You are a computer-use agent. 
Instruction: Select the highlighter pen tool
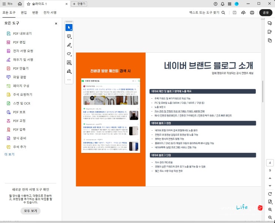coord(69,45)
